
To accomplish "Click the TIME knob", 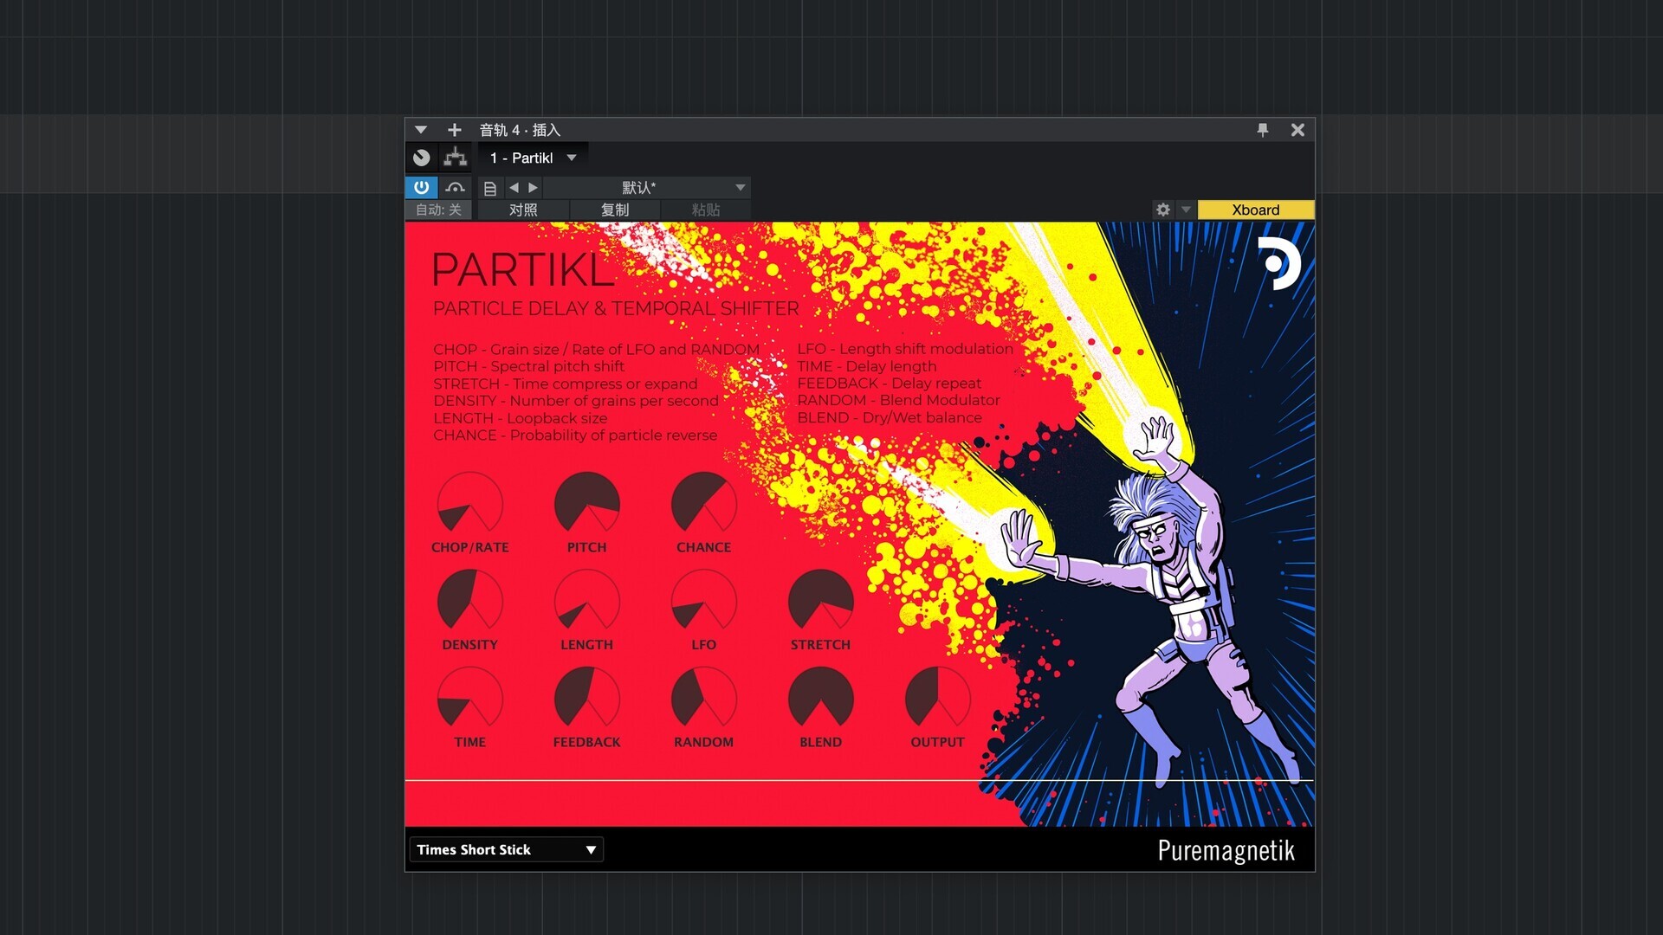I will (469, 699).
